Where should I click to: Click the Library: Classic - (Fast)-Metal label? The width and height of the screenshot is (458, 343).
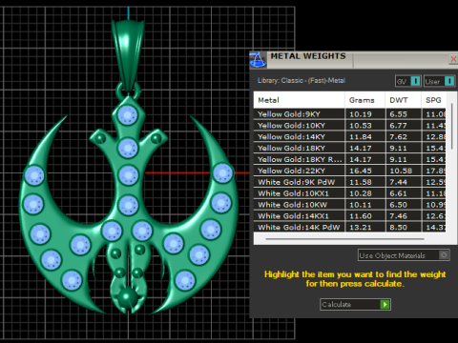click(302, 81)
